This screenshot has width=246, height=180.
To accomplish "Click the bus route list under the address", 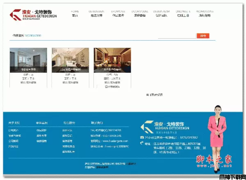I will click(x=180, y=150).
